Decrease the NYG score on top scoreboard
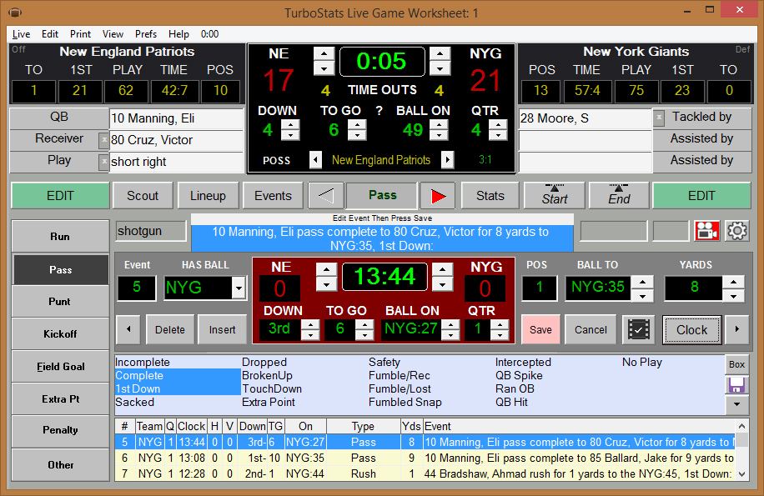The width and height of the screenshot is (764, 496). coord(440,68)
